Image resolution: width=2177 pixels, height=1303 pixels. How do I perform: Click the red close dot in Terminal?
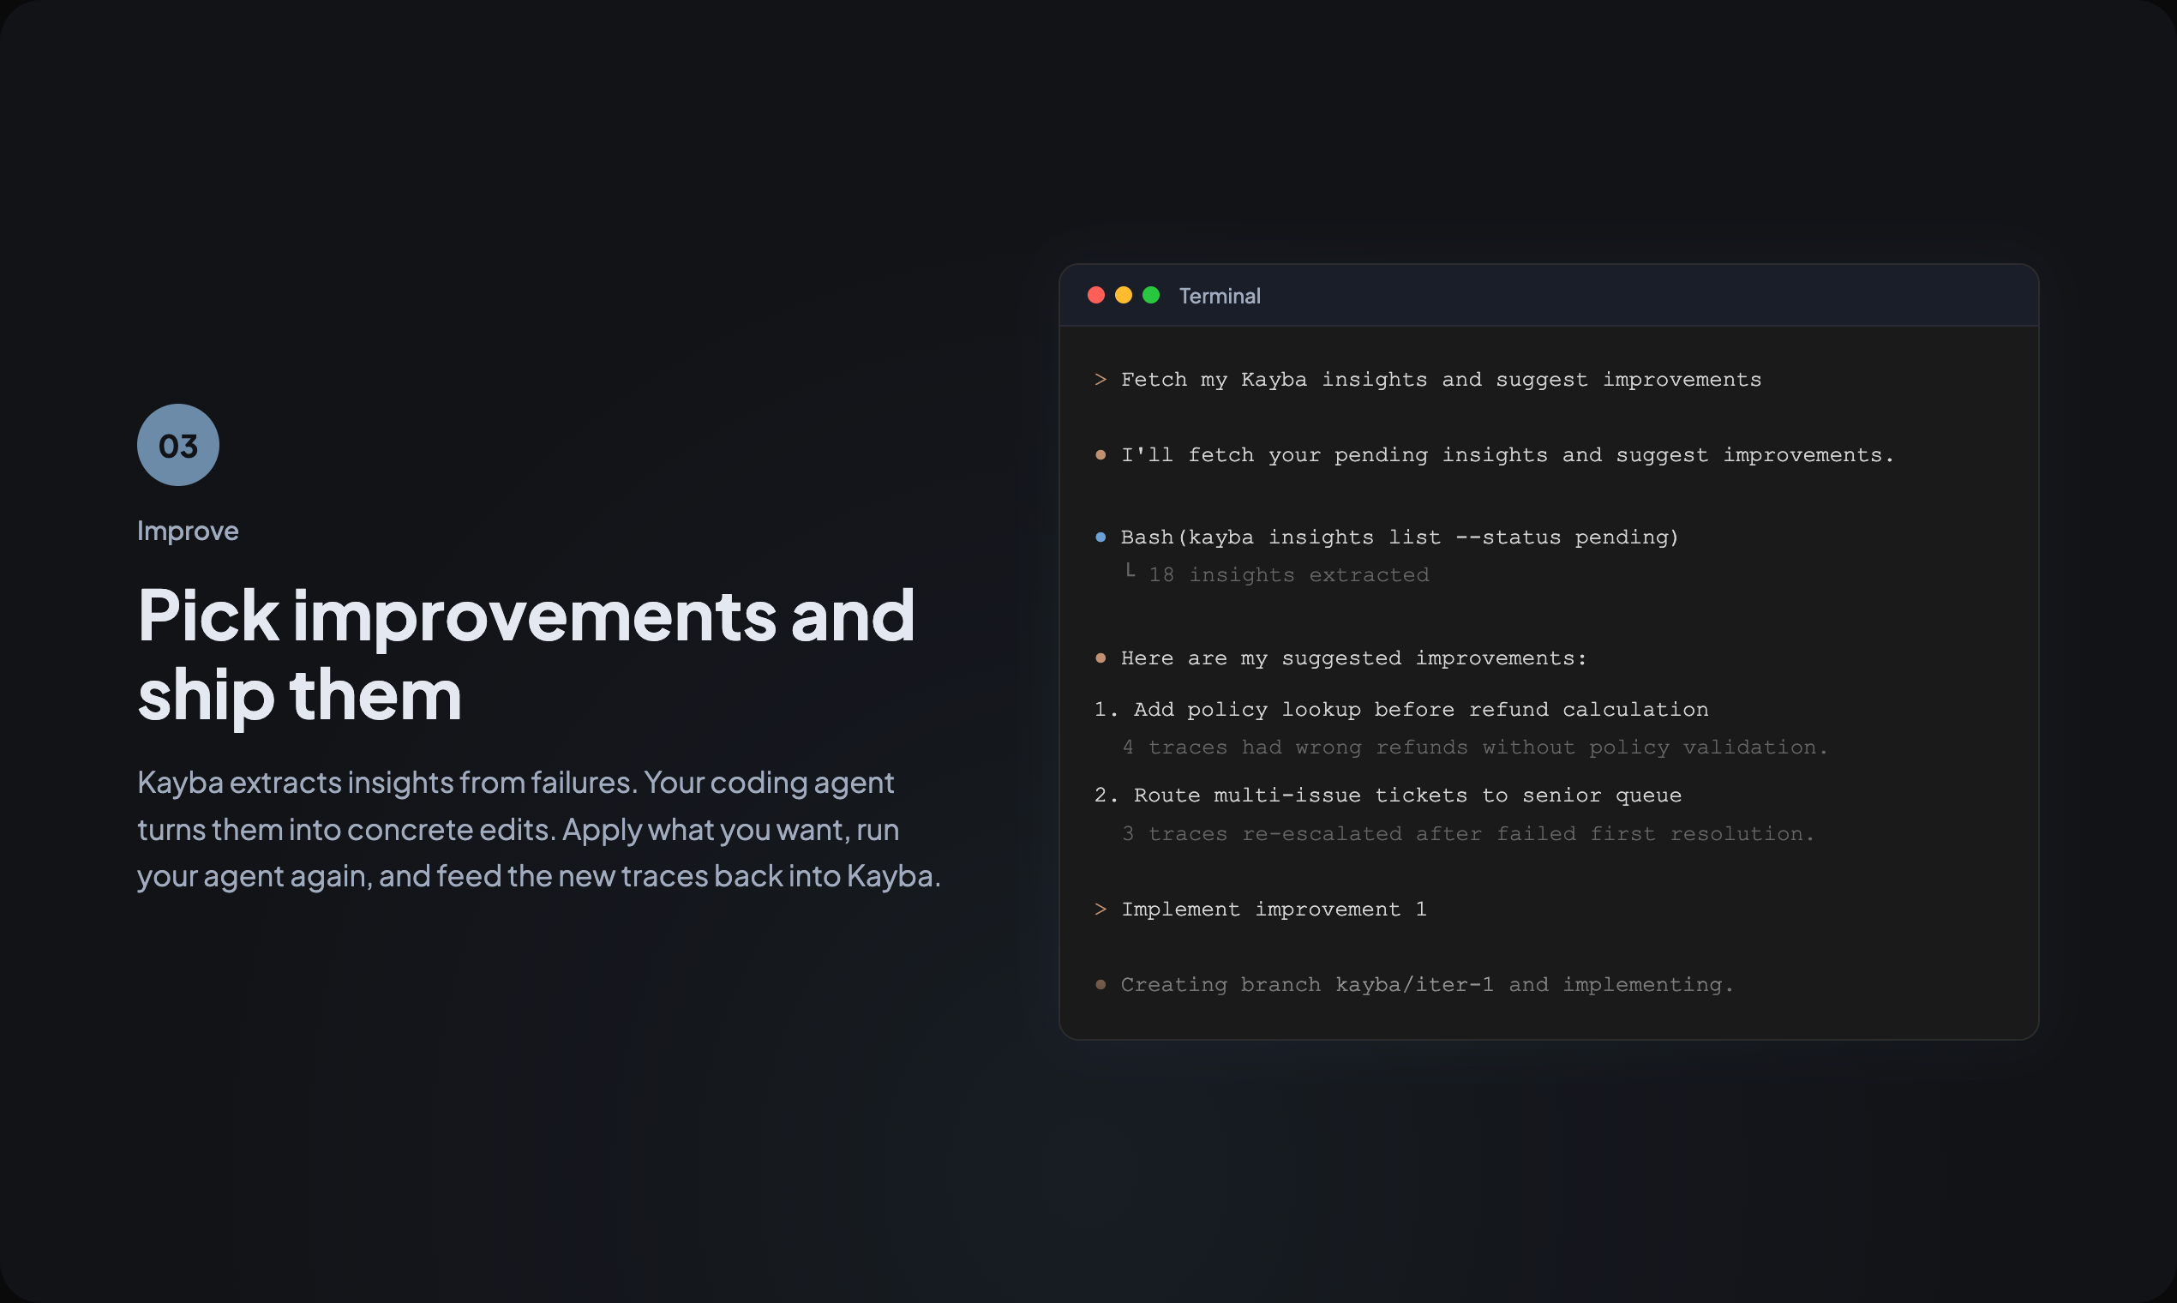pos(1095,295)
